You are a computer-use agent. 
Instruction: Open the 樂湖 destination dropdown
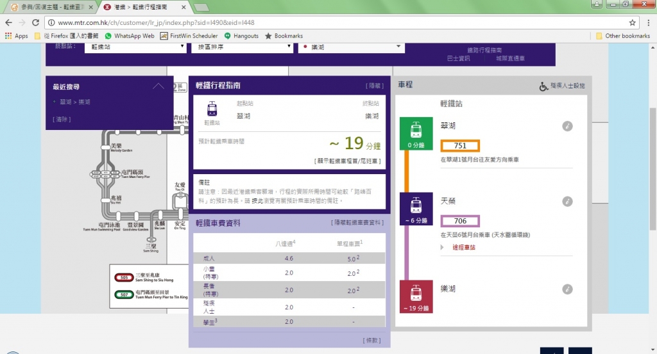click(x=350, y=47)
